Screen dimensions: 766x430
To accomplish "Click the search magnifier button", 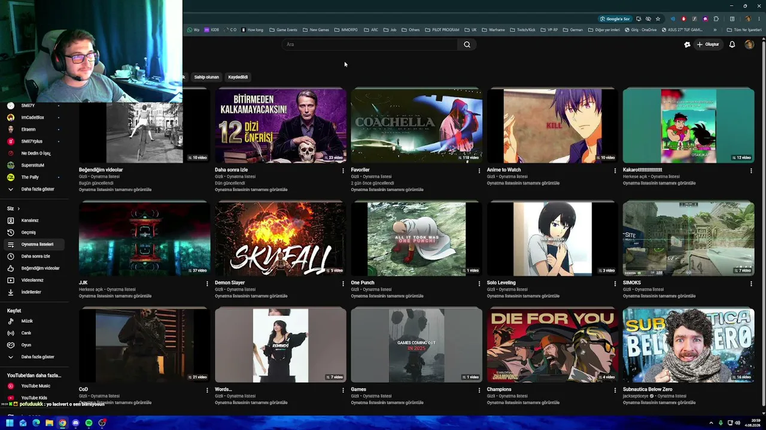I will coord(467,44).
